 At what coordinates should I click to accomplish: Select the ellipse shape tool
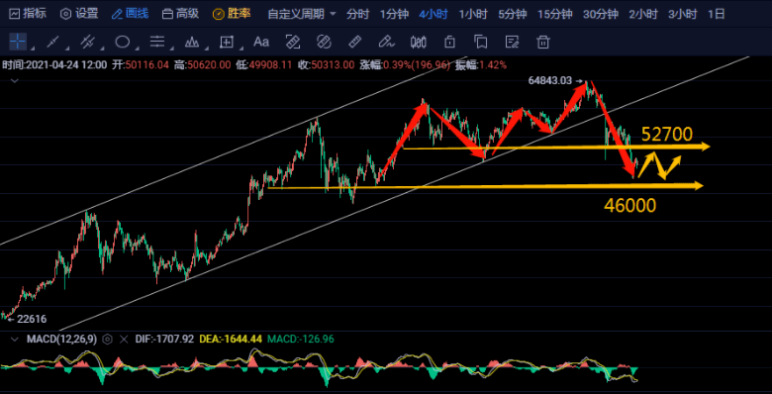tap(122, 42)
